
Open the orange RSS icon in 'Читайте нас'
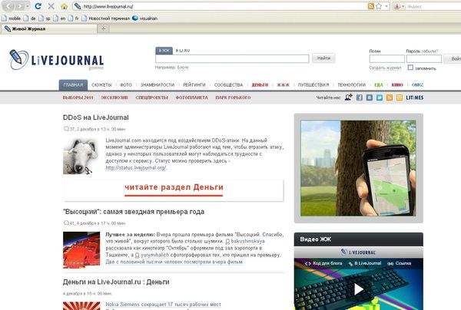tap(390, 97)
